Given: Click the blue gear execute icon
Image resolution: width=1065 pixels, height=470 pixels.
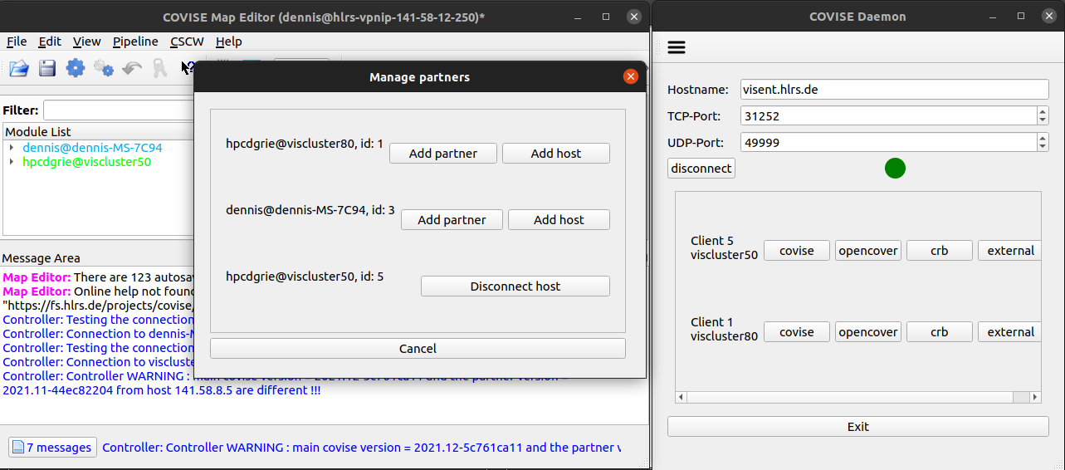Looking at the screenshot, I should 76,68.
